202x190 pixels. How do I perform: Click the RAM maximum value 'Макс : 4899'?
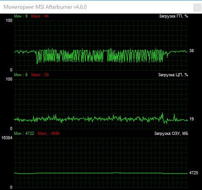pos(49,134)
